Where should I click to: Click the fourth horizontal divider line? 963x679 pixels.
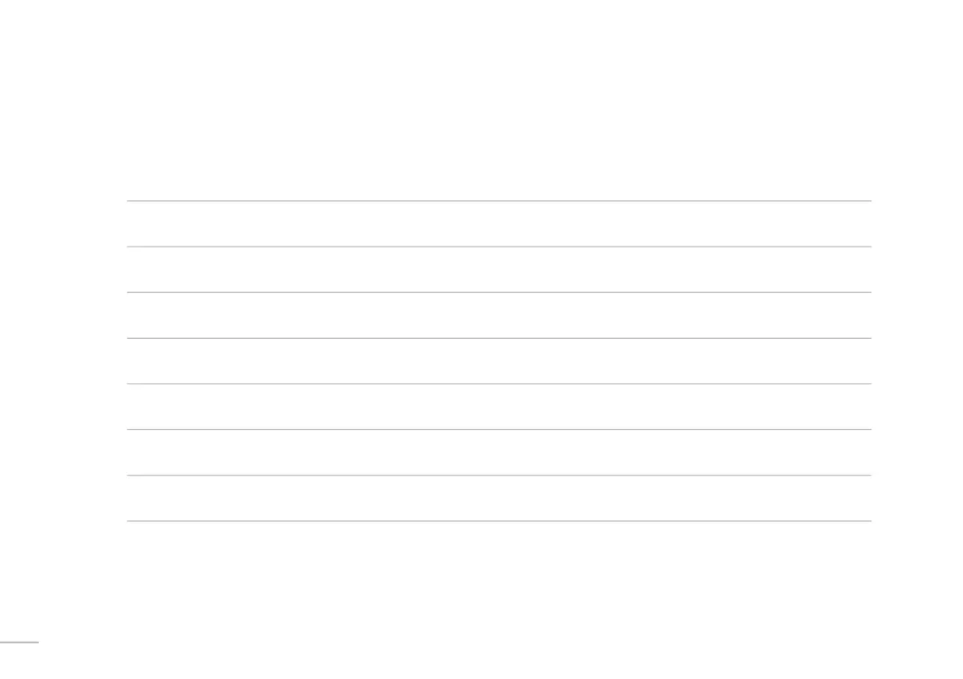coord(498,338)
